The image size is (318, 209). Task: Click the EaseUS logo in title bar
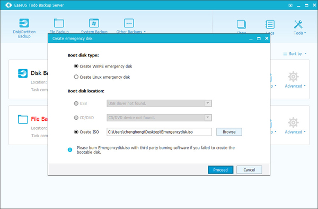pyautogui.click(x=8, y=5)
